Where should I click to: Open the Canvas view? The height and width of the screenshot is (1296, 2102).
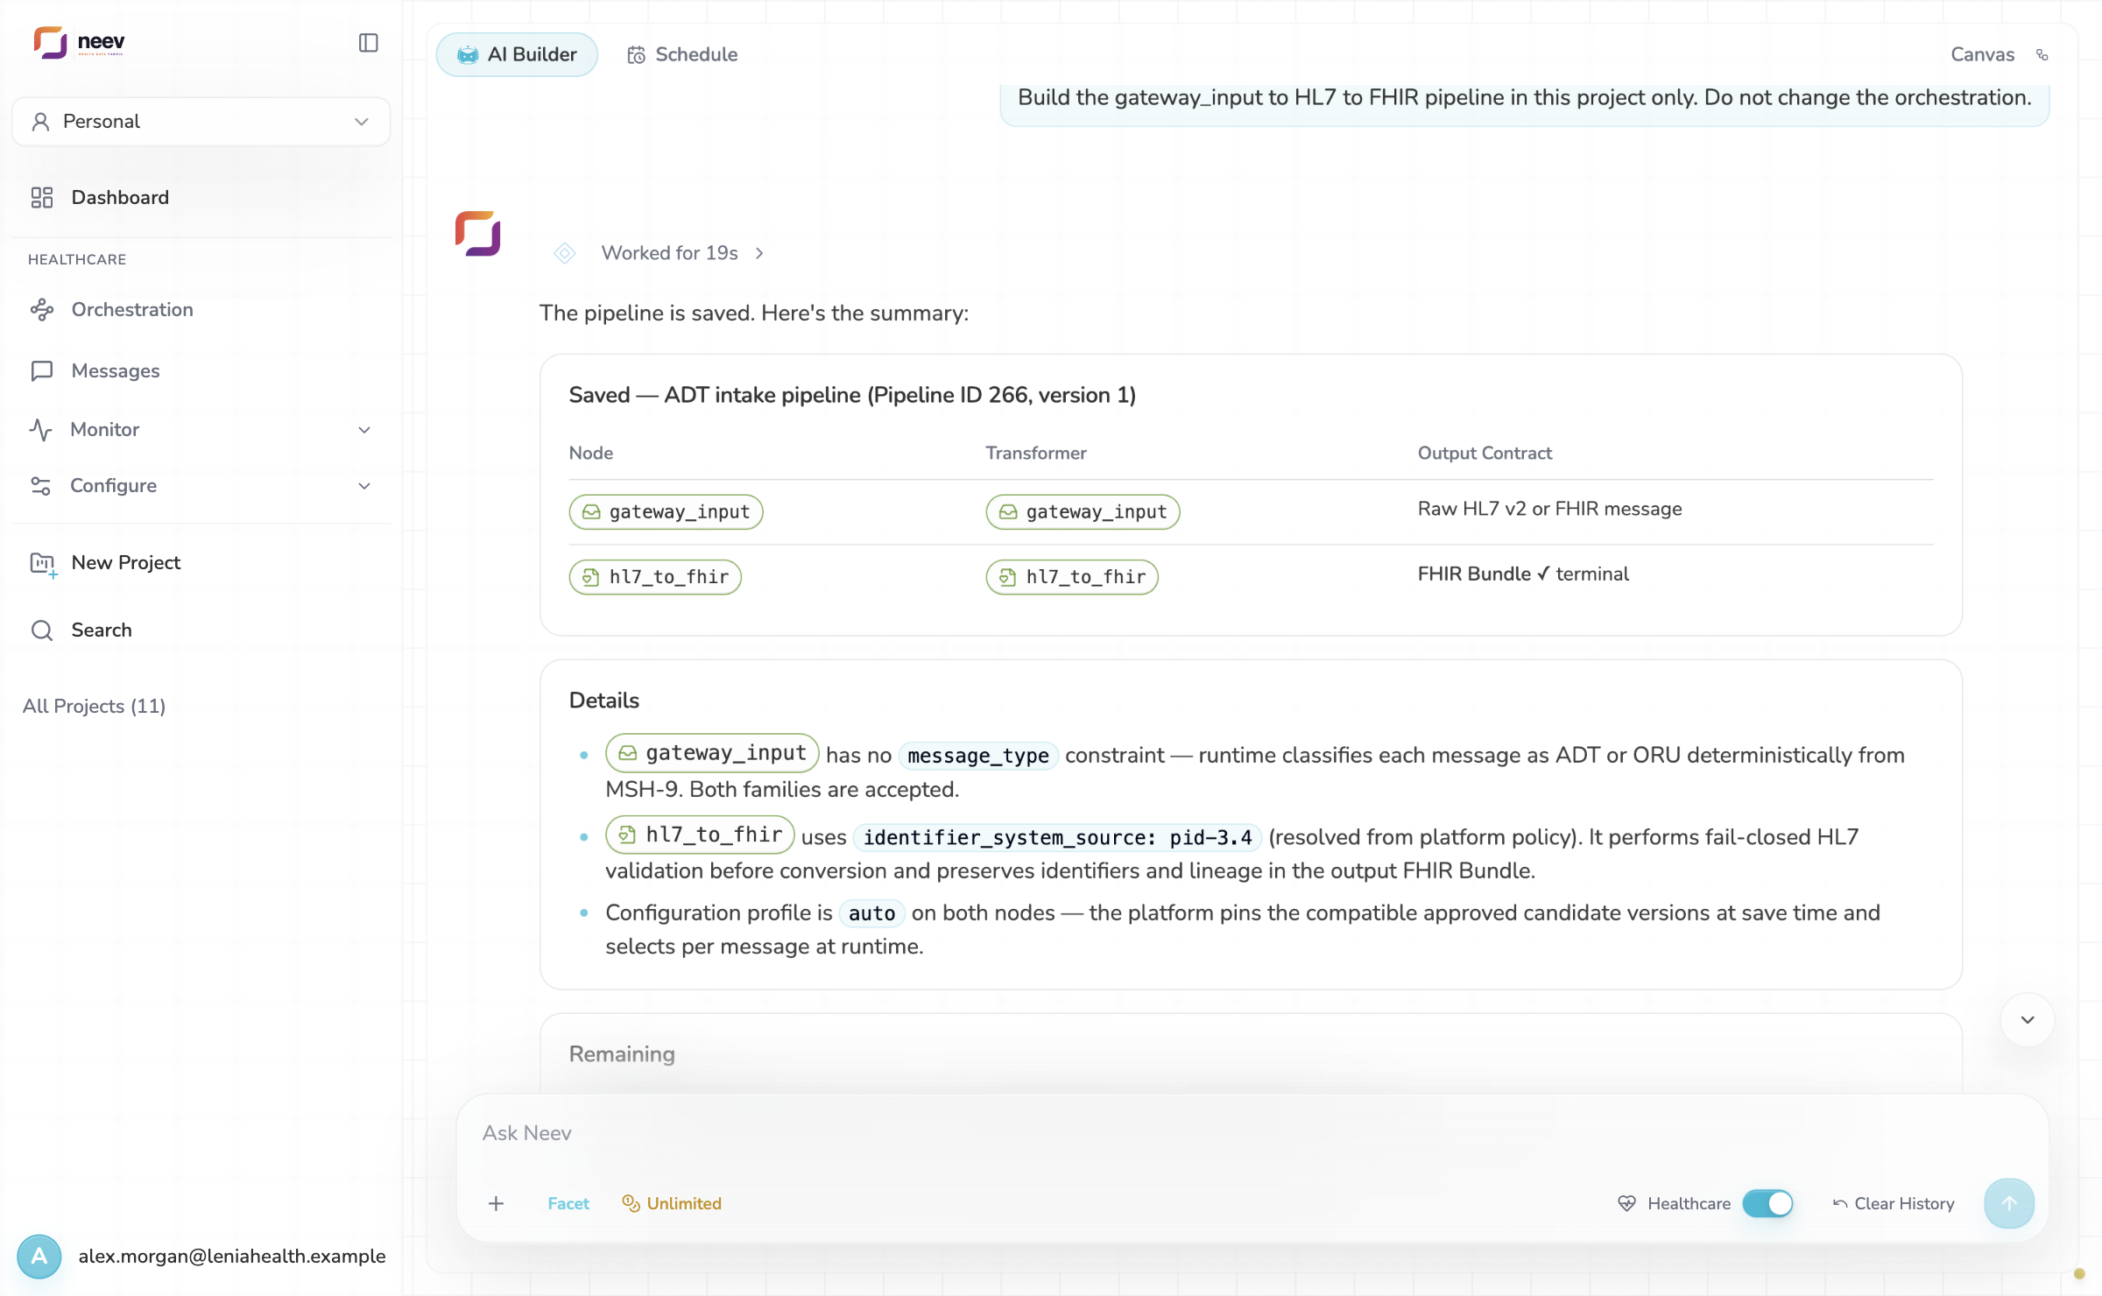tap(1982, 54)
